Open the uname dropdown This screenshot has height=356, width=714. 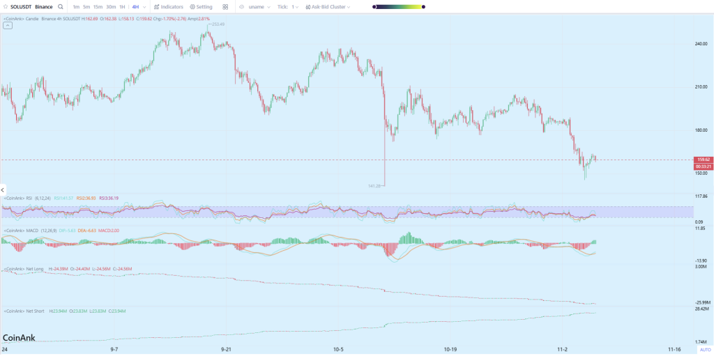258,6
